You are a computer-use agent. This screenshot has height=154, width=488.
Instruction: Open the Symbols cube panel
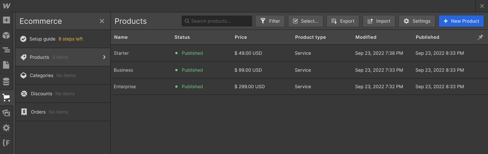(6, 35)
